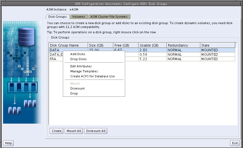The image size is (243, 148).
Task: Click NORMAL redundancy in the DATA row
Action: [x=175, y=50]
